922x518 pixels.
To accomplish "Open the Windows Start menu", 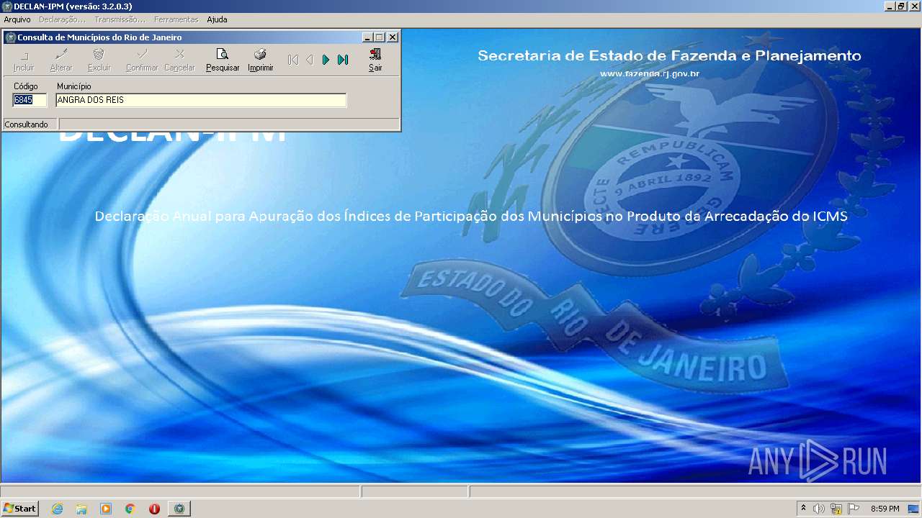I will [x=20, y=509].
